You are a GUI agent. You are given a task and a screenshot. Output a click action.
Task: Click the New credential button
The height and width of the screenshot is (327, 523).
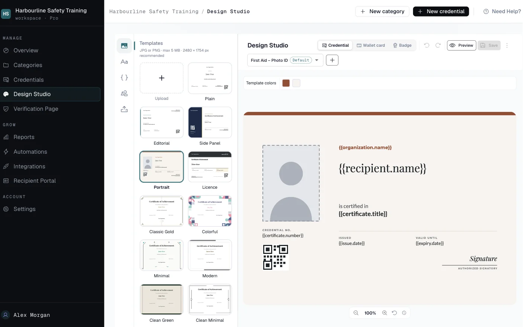click(441, 11)
